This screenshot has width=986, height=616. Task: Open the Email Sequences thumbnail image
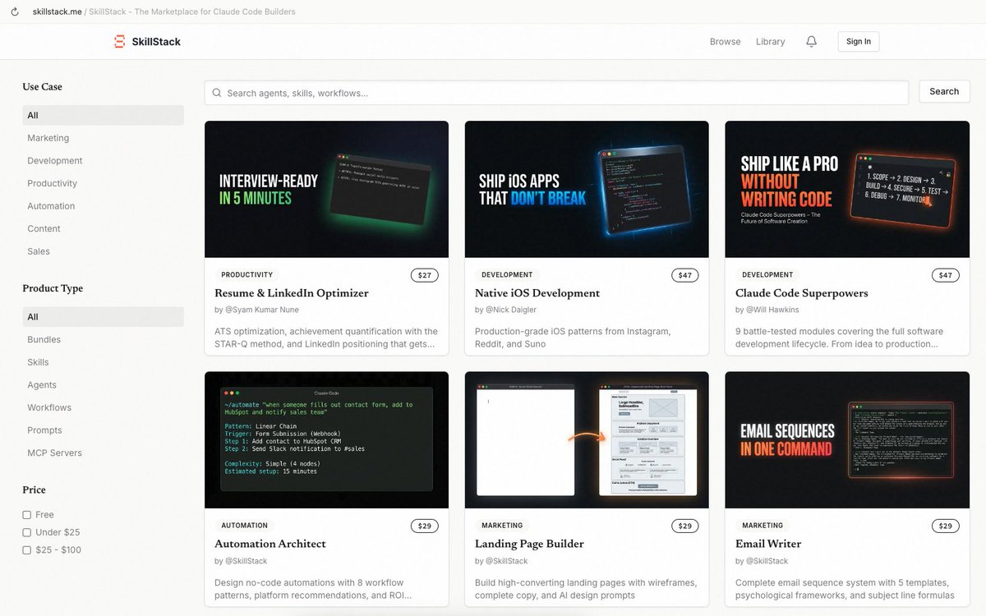click(847, 440)
